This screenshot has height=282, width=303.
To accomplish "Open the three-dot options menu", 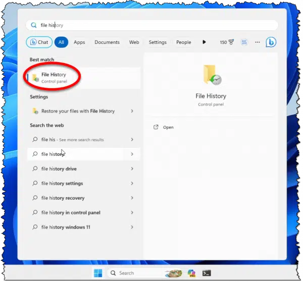I will click(258, 42).
